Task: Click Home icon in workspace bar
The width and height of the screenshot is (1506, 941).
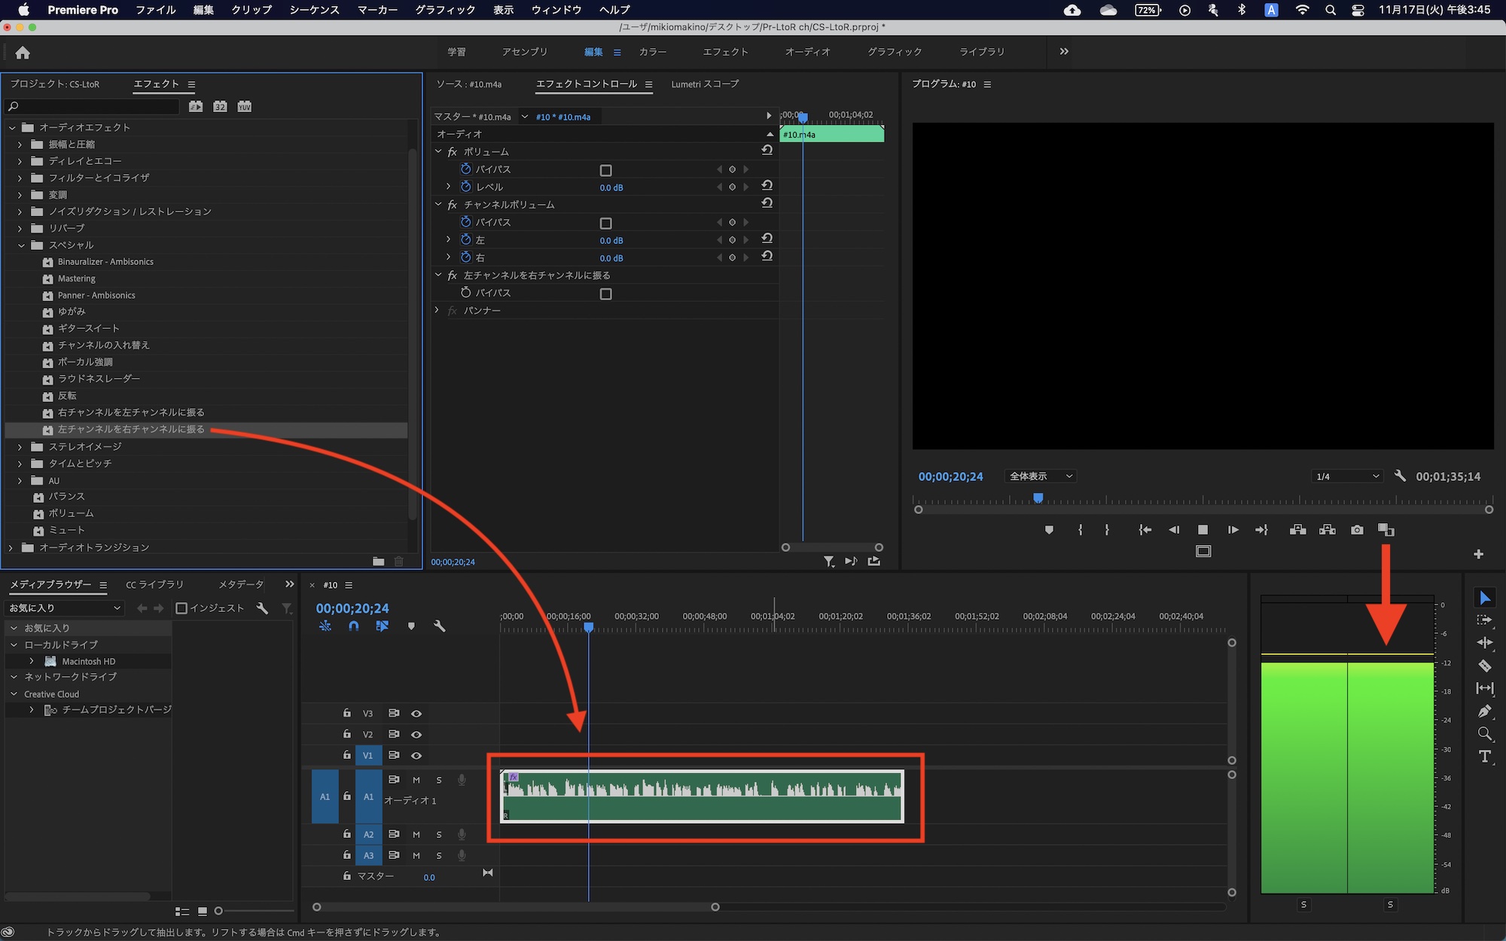Action: 23,53
